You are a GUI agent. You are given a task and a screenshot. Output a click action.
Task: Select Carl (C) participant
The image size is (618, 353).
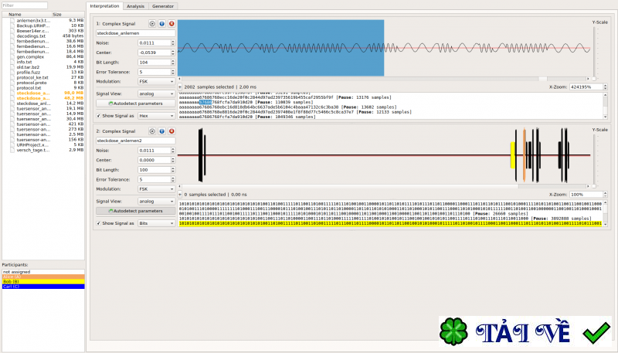click(42, 287)
